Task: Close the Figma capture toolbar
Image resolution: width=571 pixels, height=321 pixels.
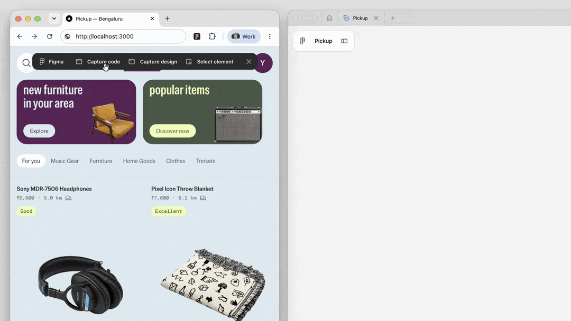Action: (248, 62)
